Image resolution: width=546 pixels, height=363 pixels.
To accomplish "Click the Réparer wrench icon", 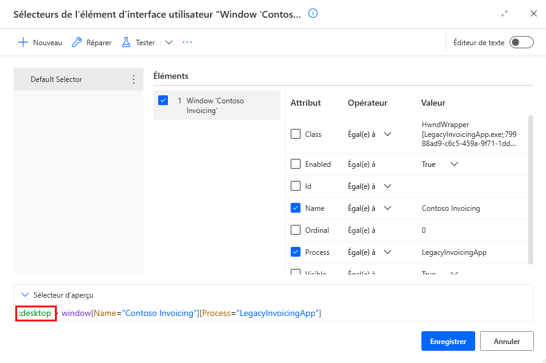I will pyautogui.click(x=77, y=42).
